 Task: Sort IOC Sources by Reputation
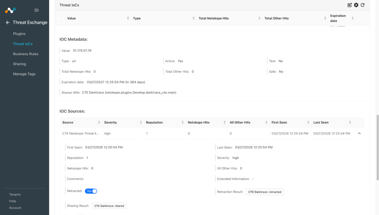pyautogui.click(x=183, y=122)
